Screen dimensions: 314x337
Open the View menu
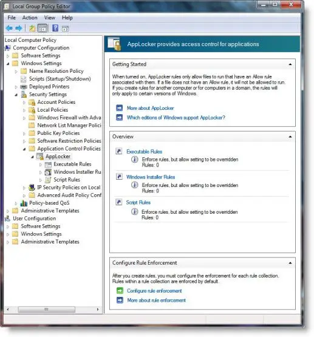(x=50, y=18)
